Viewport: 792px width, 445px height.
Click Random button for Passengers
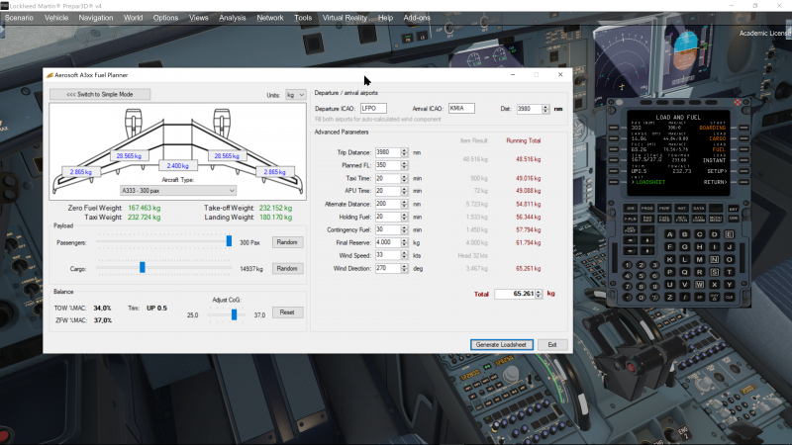tap(287, 242)
